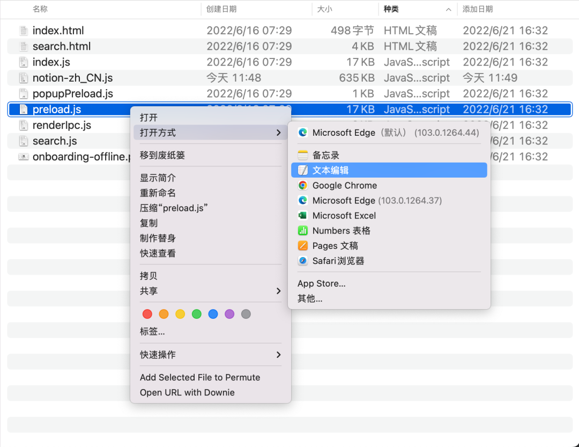Select 显示简介 menu entry
The height and width of the screenshot is (447, 579).
158,178
